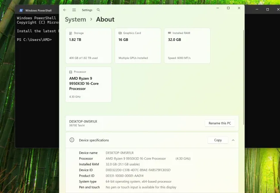This screenshot has height=193, width=280.
Task: Click the Device specifications info icon
Action: pyautogui.click(x=72, y=140)
